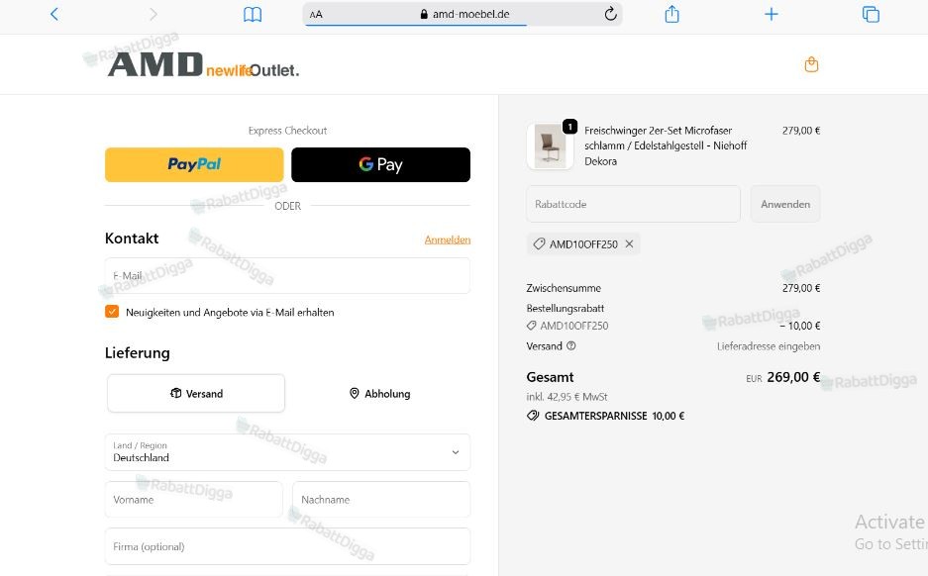Click the Versand help question mark
The image size is (928, 576).
(x=571, y=346)
